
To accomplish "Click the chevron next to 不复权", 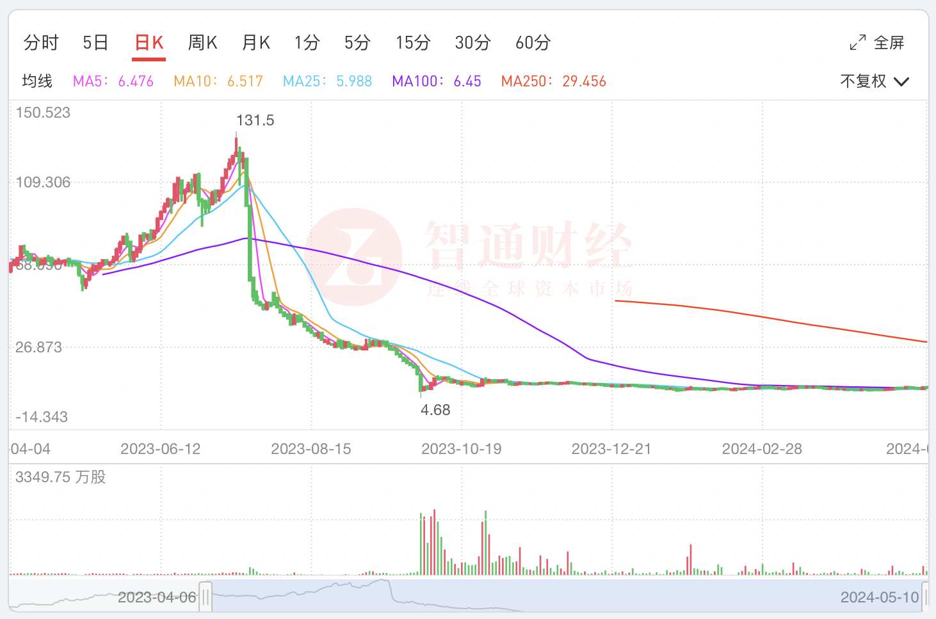I will click(x=901, y=82).
